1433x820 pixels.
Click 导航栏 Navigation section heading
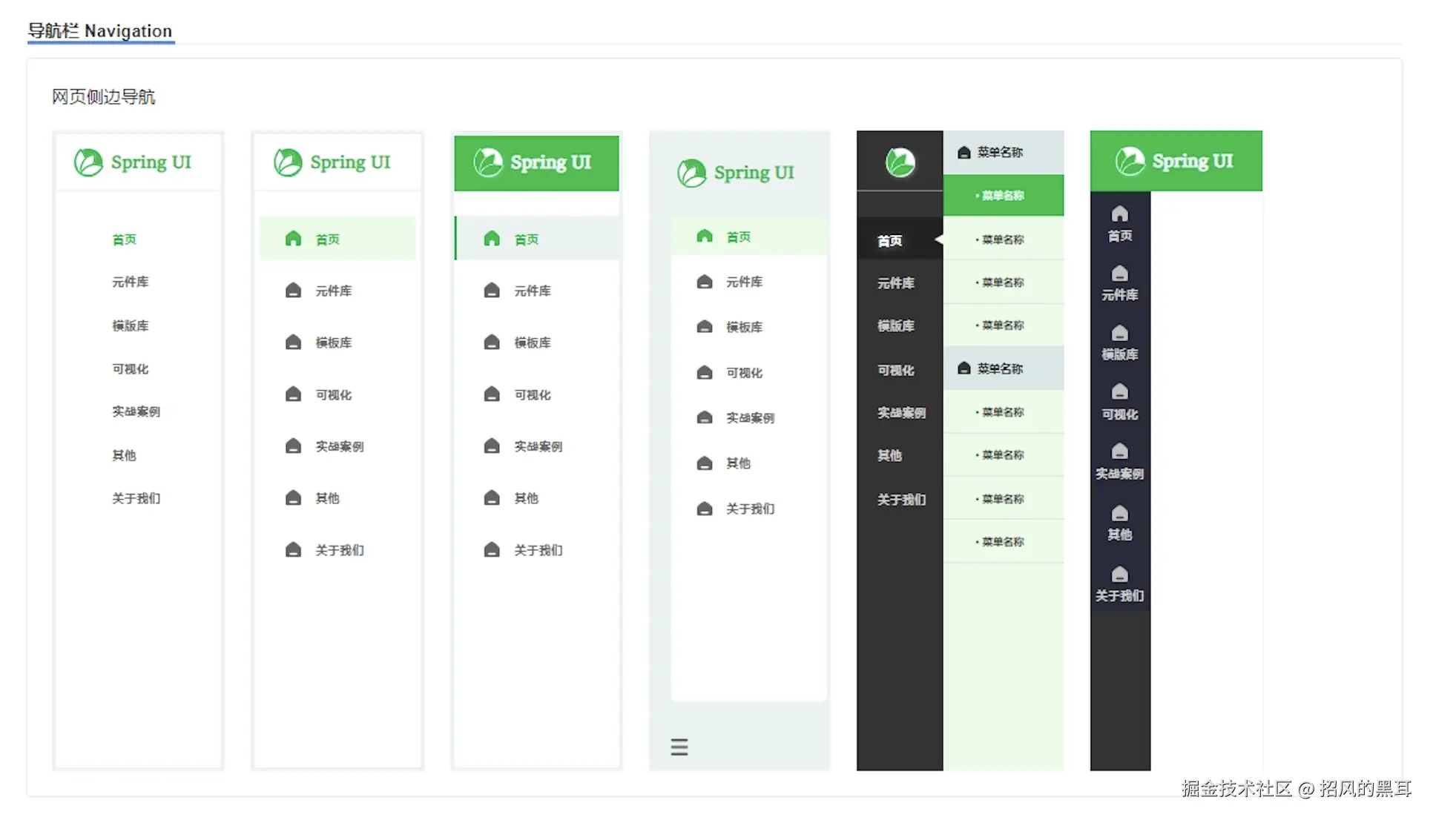point(100,31)
